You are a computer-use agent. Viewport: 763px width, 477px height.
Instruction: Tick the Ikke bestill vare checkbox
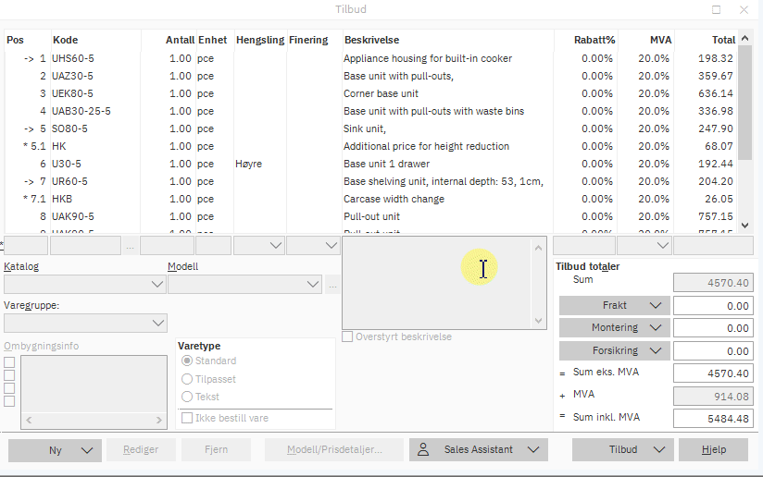coord(188,418)
